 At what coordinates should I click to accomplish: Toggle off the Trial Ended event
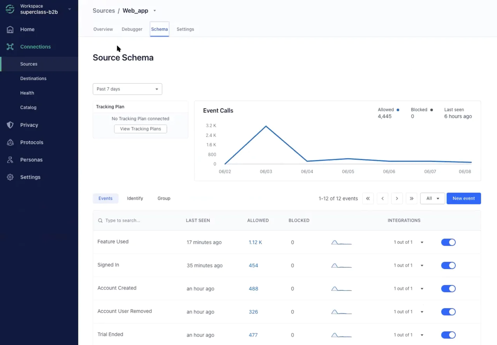click(448, 335)
